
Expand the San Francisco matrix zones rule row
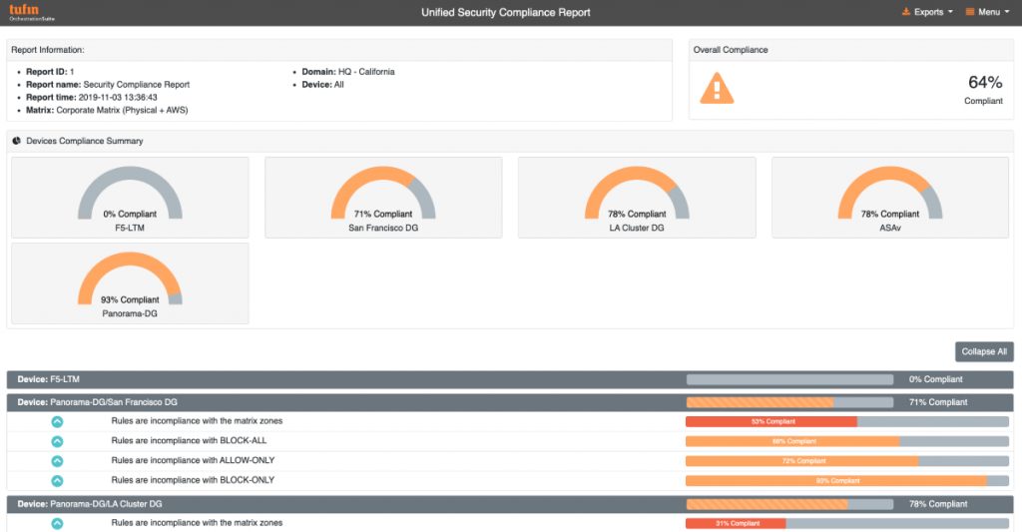tap(57, 421)
